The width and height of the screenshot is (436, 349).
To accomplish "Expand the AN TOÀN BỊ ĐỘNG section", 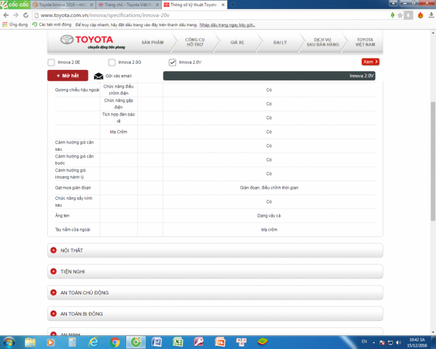I will [215, 314].
